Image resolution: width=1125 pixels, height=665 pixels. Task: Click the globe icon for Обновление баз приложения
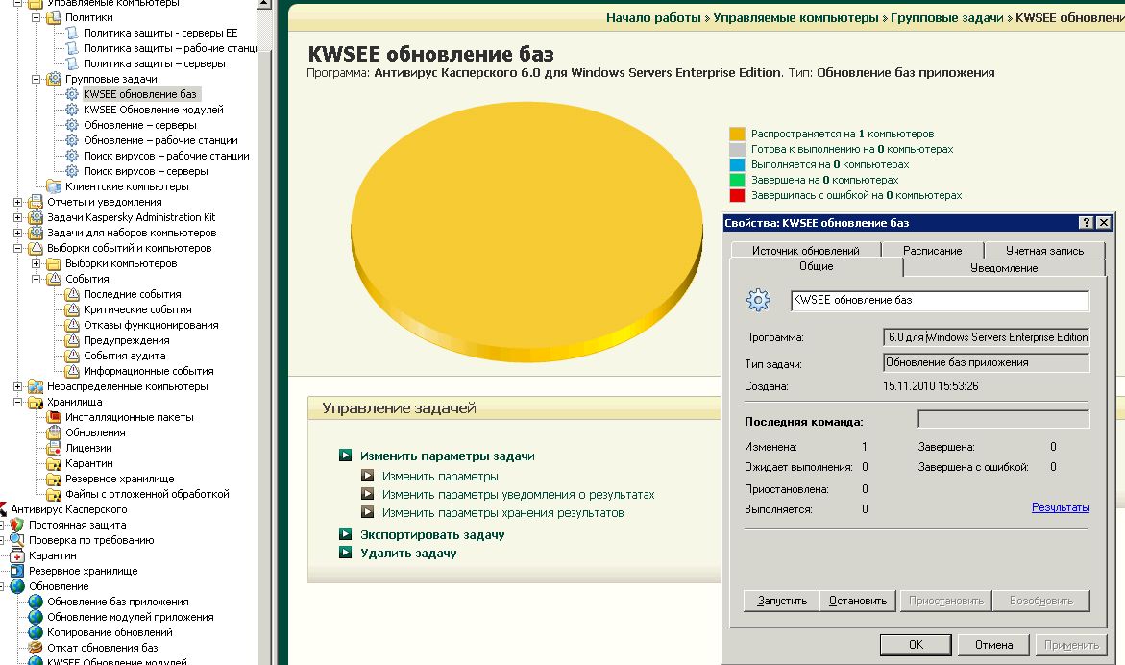coord(36,602)
